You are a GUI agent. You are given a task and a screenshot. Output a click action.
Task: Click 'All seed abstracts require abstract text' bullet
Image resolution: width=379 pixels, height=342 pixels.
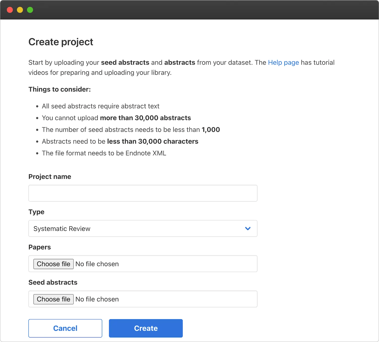pyautogui.click(x=101, y=106)
